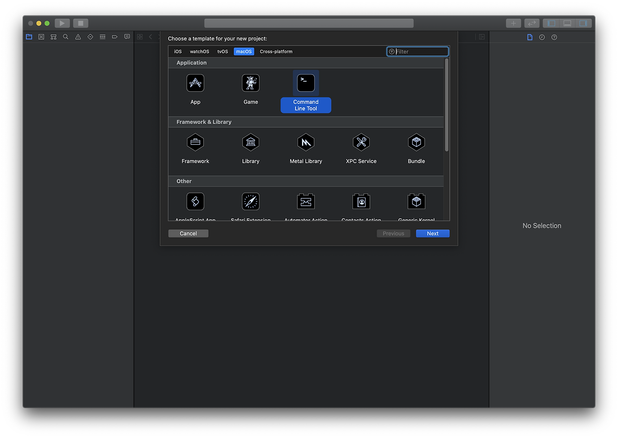The width and height of the screenshot is (618, 438).
Task: Select the macOS platform tab
Action: tap(244, 52)
